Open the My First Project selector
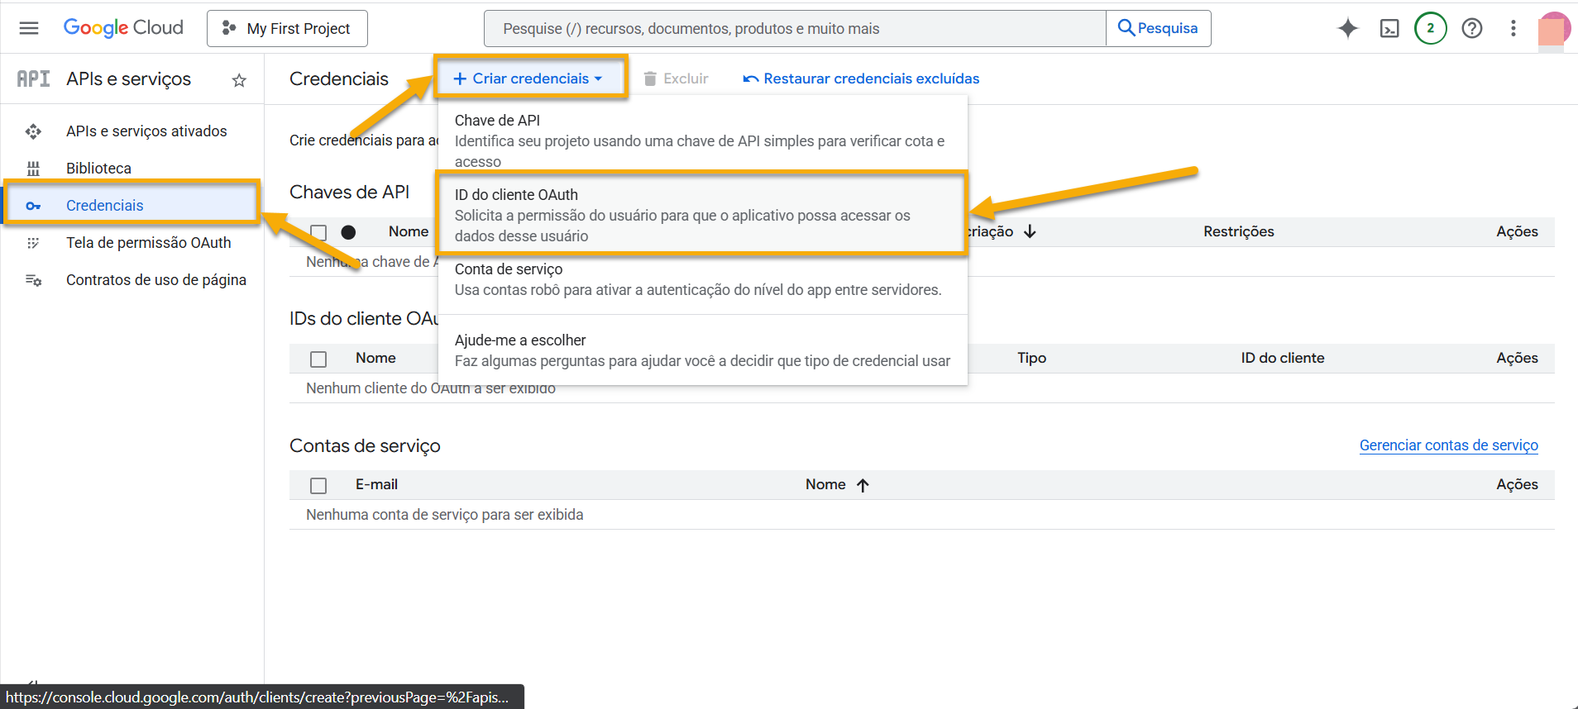Screen dimensions: 1578x709 (287, 29)
